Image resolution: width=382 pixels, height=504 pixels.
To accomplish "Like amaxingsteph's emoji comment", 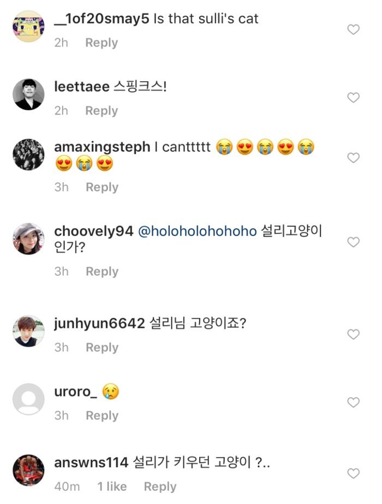I will coord(354,158).
